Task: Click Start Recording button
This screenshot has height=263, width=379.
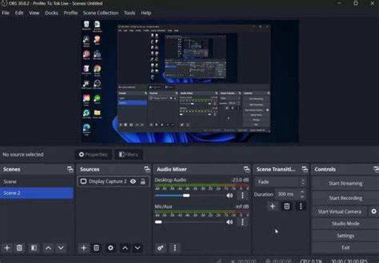Action: 345,198
